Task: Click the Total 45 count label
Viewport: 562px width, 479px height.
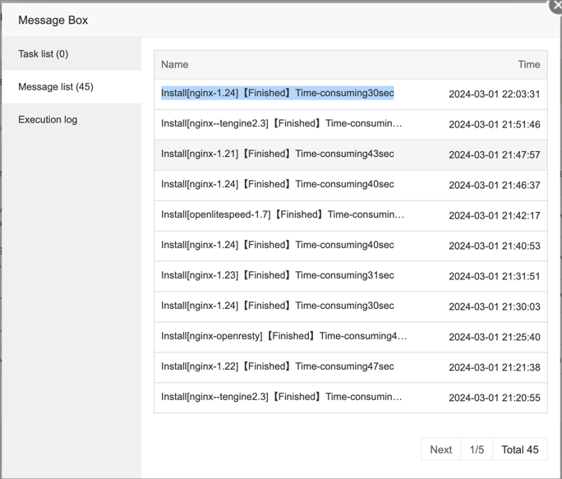Action: [x=520, y=449]
